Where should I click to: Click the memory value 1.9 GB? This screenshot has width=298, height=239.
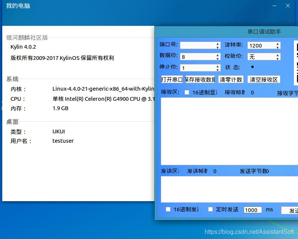coord(60,108)
